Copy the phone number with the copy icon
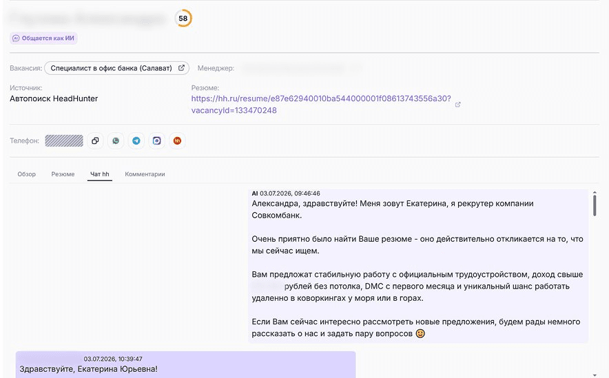The height and width of the screenshot is (378, 609). (95, 141)
